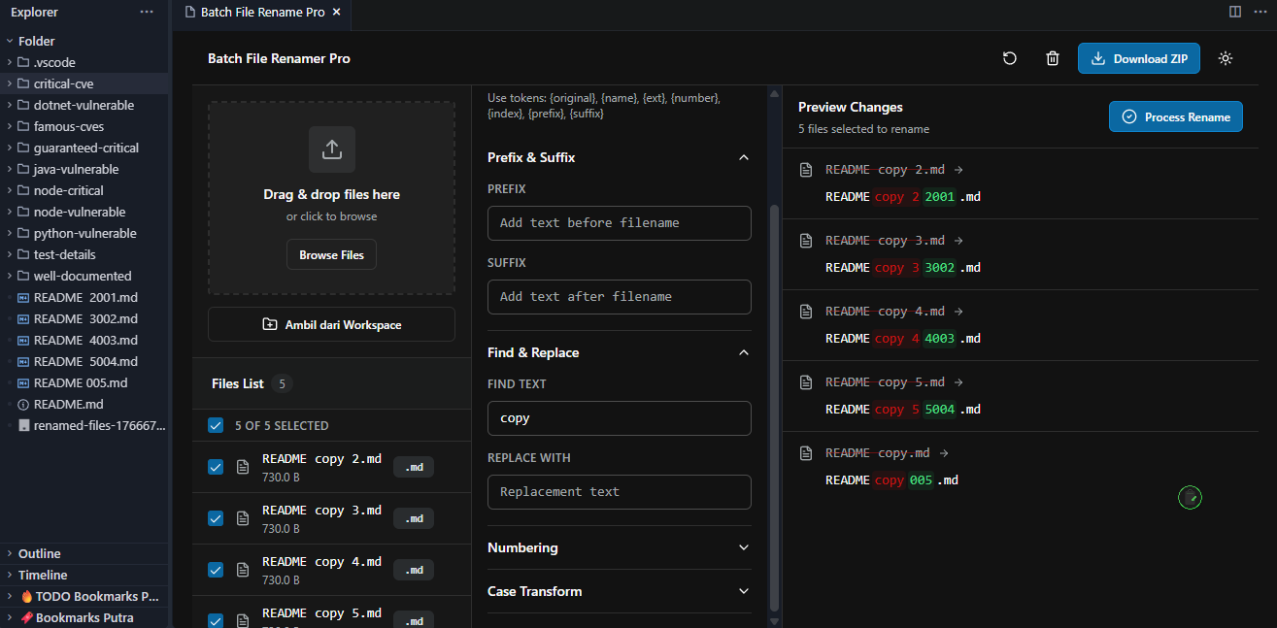Click the reset changes icon in the toolbar
The width and height of the screenshot is (1277, 628).
point(1009,58)
